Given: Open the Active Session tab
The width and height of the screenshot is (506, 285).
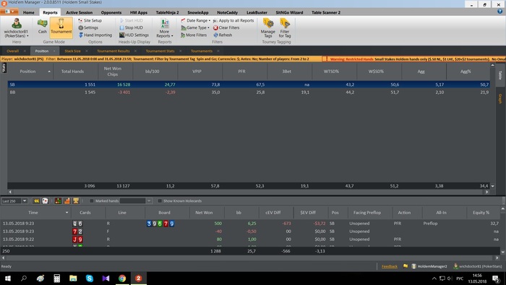Looking at the screenshot, I should 79,12.
